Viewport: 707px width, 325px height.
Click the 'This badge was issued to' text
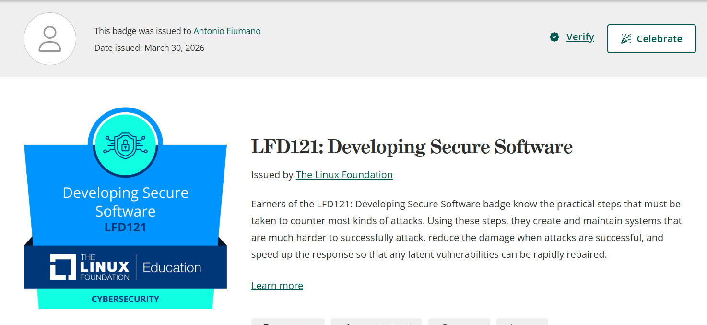tap(143, 31)
